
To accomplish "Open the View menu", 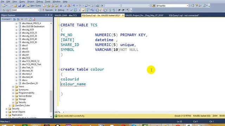I will 14,1.
